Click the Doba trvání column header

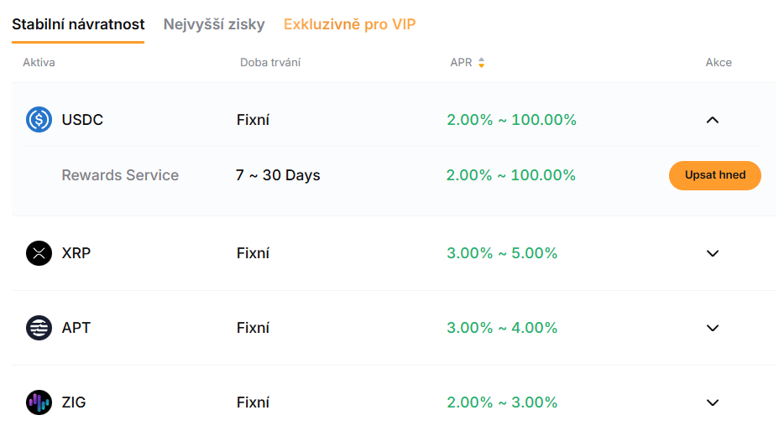[270, 63]
